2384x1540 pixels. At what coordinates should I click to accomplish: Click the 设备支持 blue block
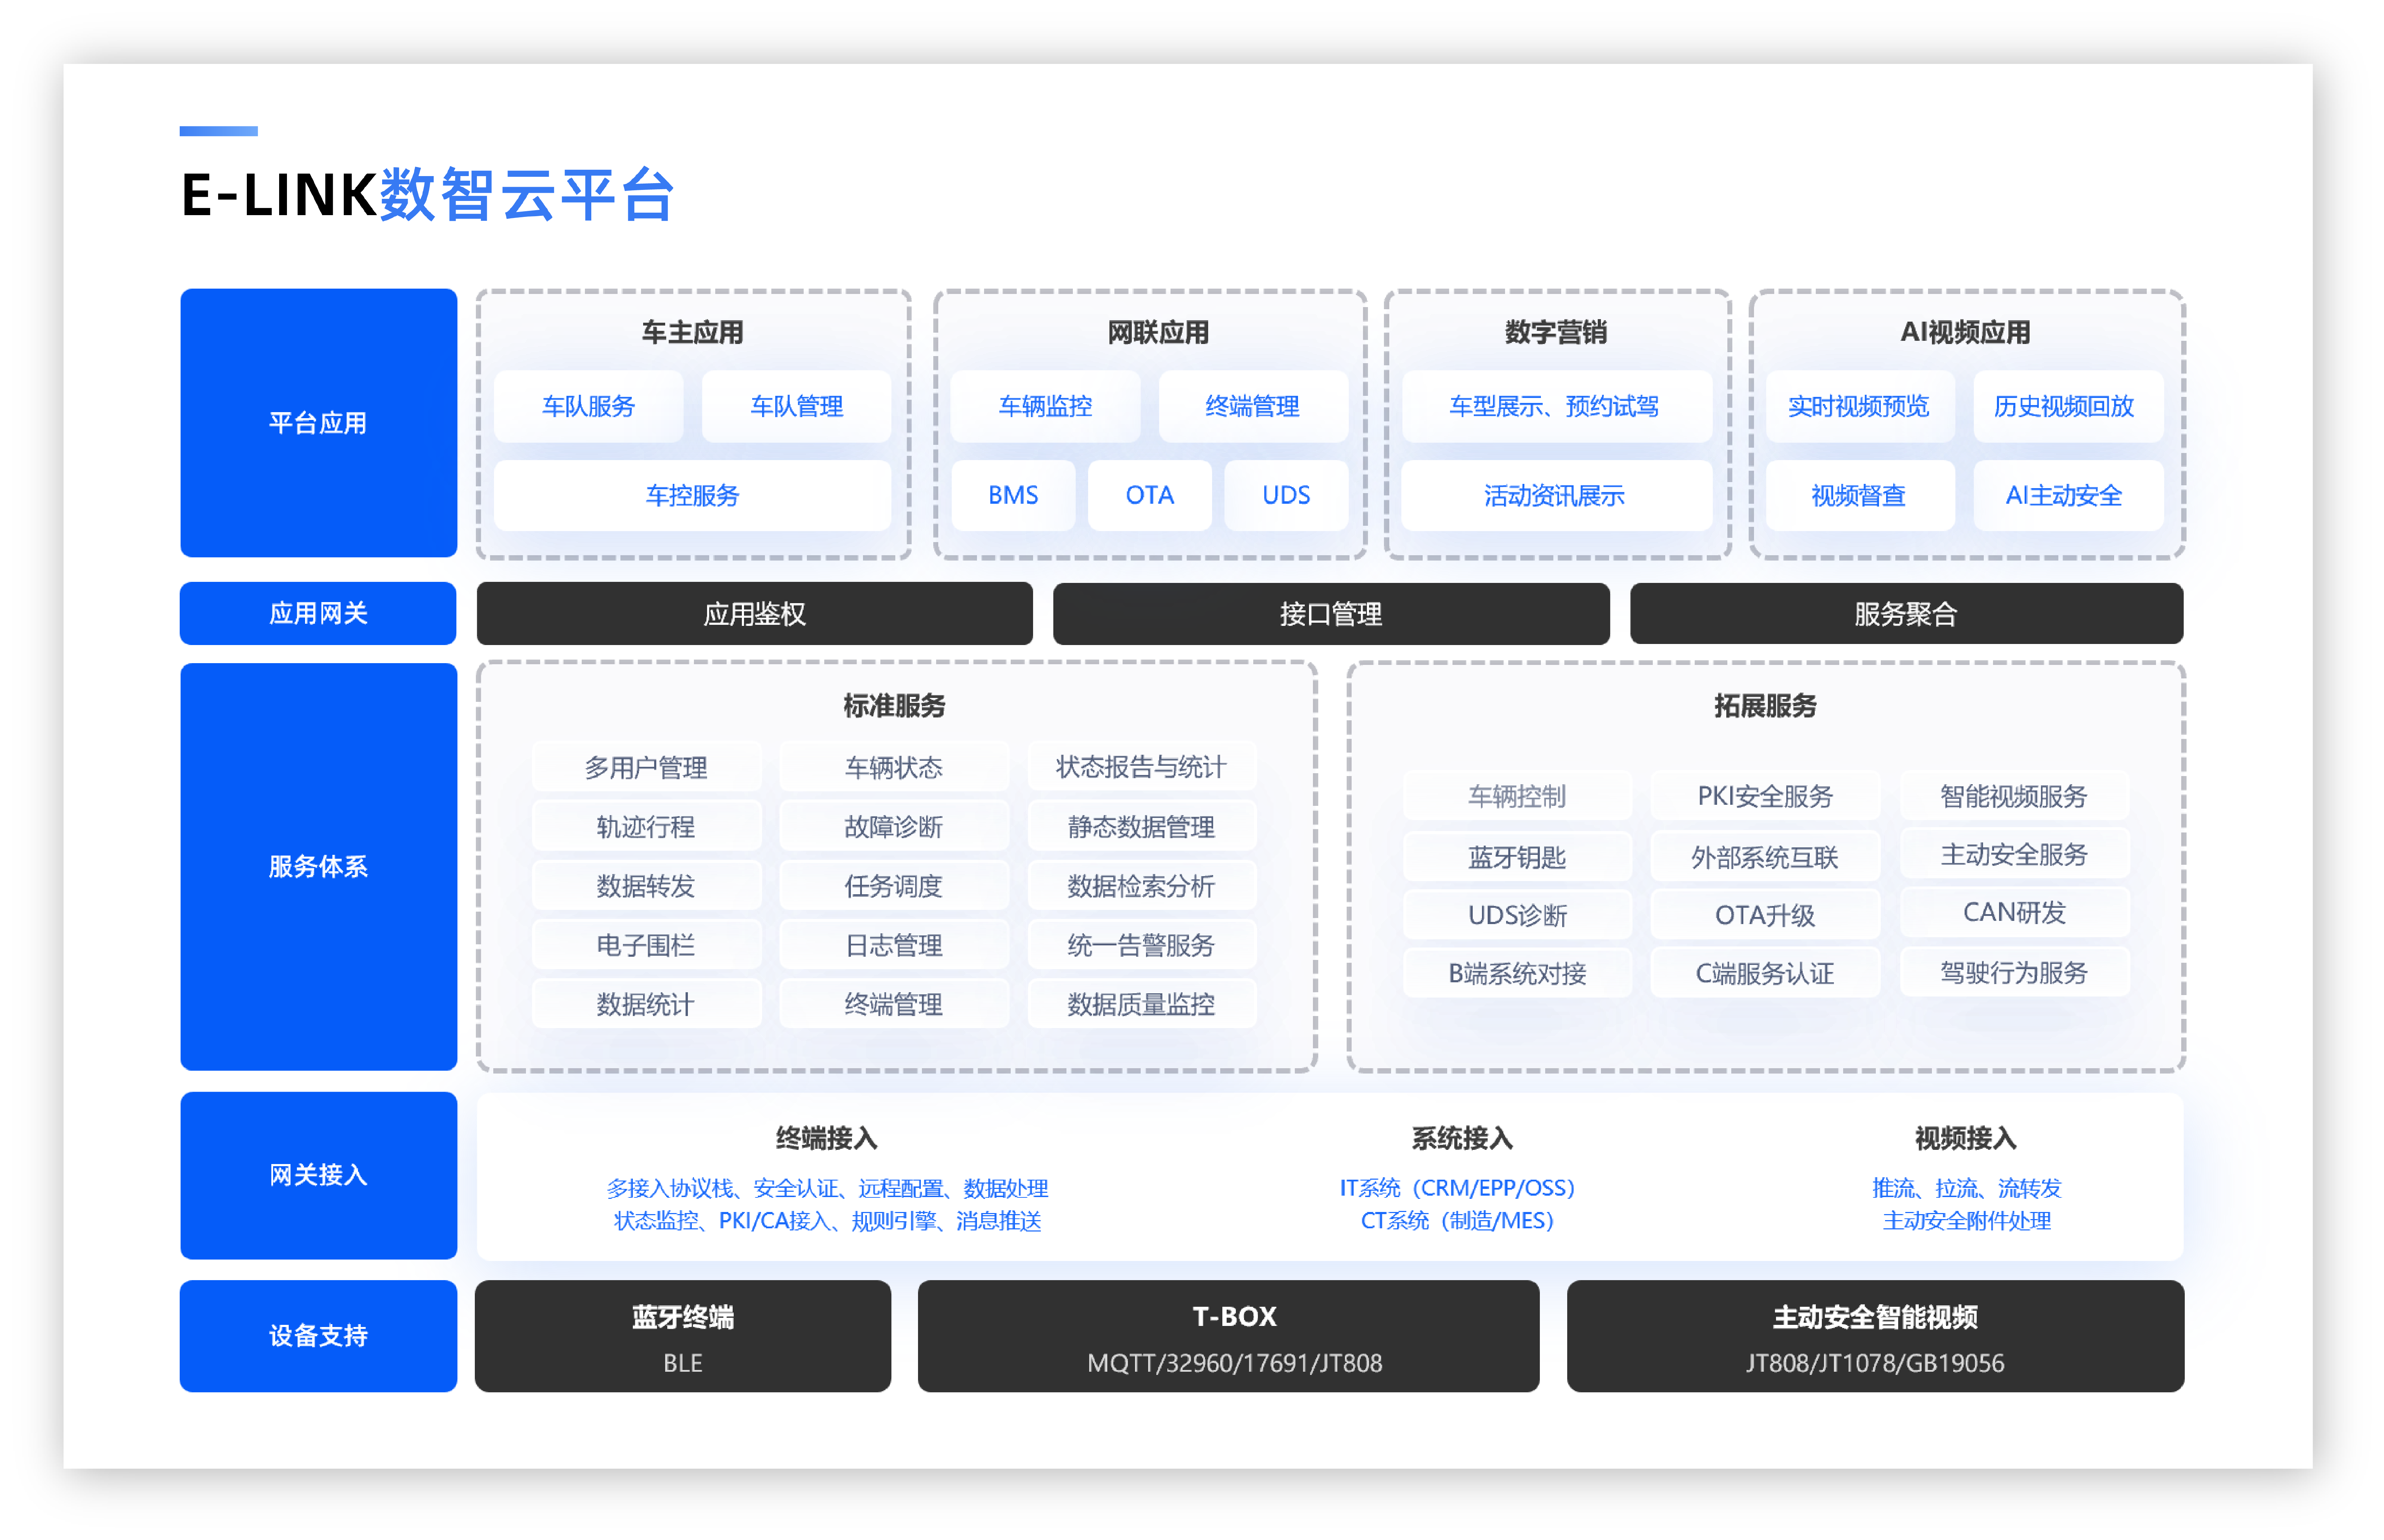[318, 1335]
